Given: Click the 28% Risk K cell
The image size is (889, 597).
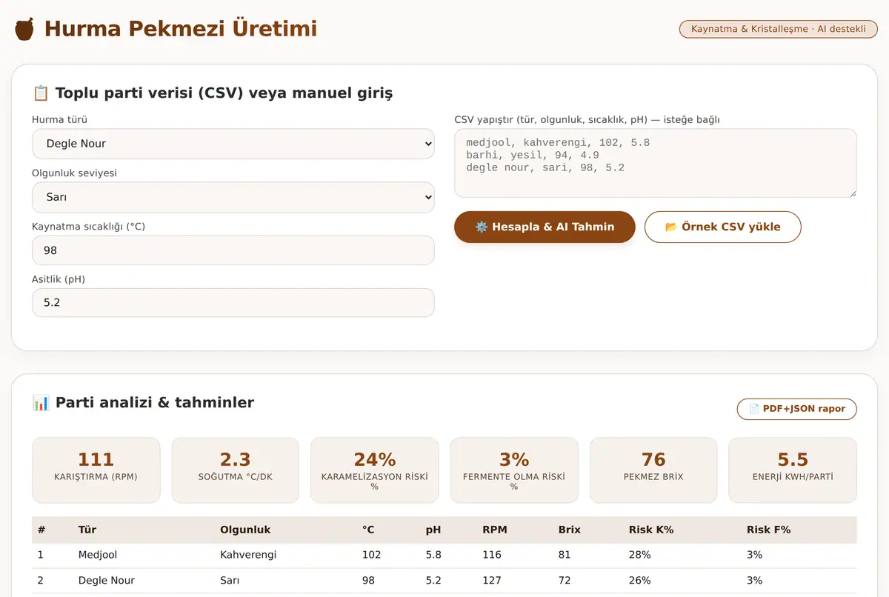Looking at the screenshot, I should [x=640, y=555].
